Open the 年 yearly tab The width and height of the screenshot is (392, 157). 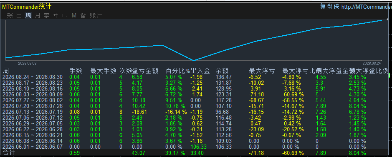pos(56,15)
